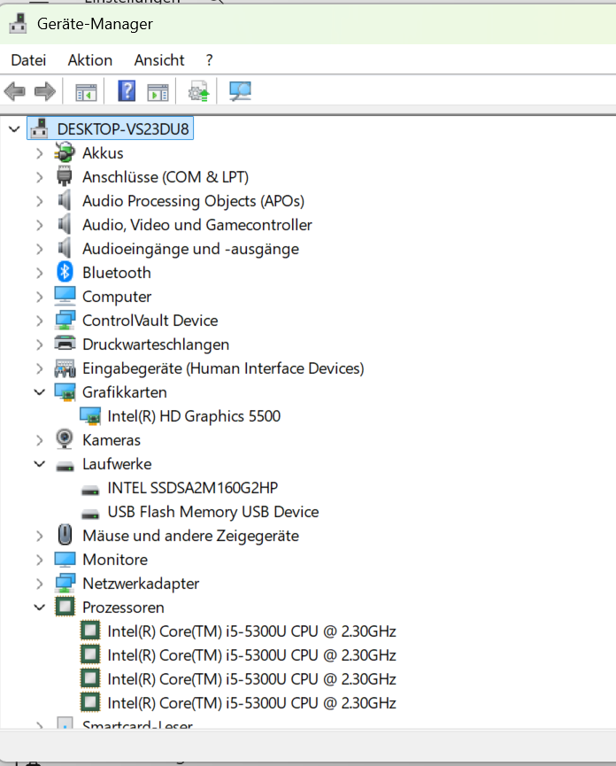Image resolution: width=616 pixels, height=766 pixels.
Task: Collapse the Laufwerke category
Action: pyautogui.click(x=40, y=464)
